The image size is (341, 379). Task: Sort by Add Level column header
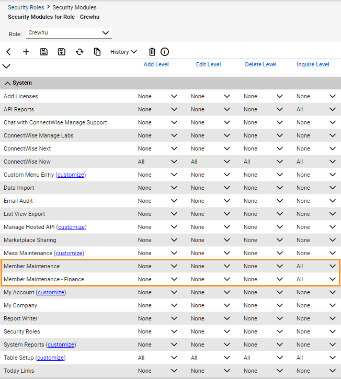click(156, 64)
